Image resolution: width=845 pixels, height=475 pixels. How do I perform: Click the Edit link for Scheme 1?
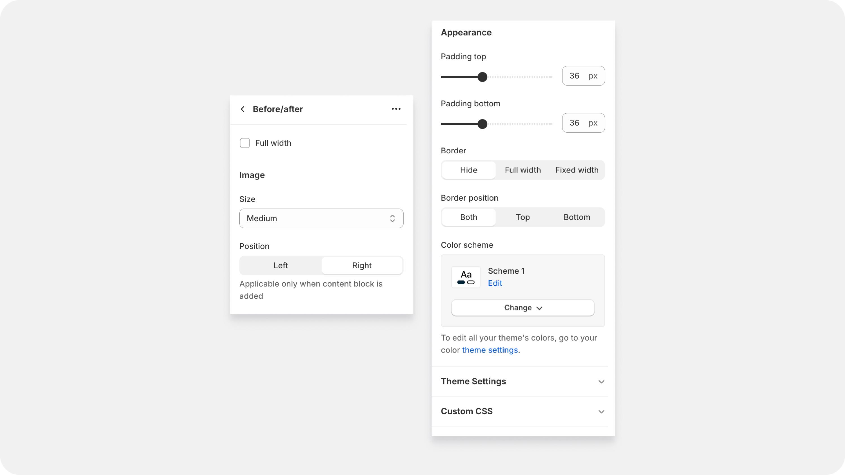click(x=495, y=283)
